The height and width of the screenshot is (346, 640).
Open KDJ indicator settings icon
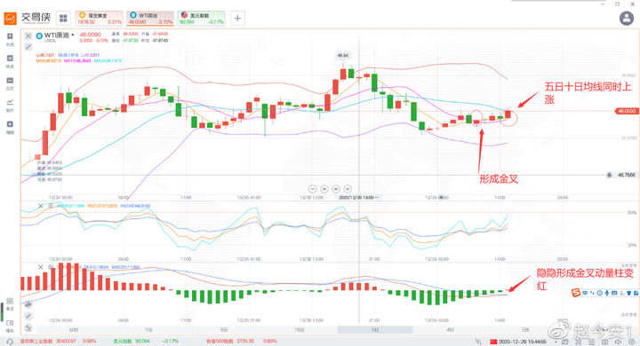coord(51,206)
